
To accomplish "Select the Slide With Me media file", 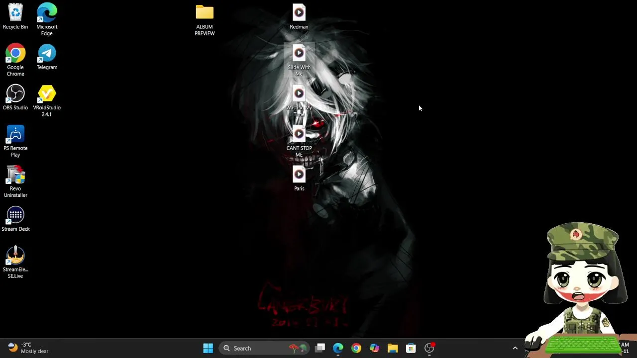I will 299,60.
